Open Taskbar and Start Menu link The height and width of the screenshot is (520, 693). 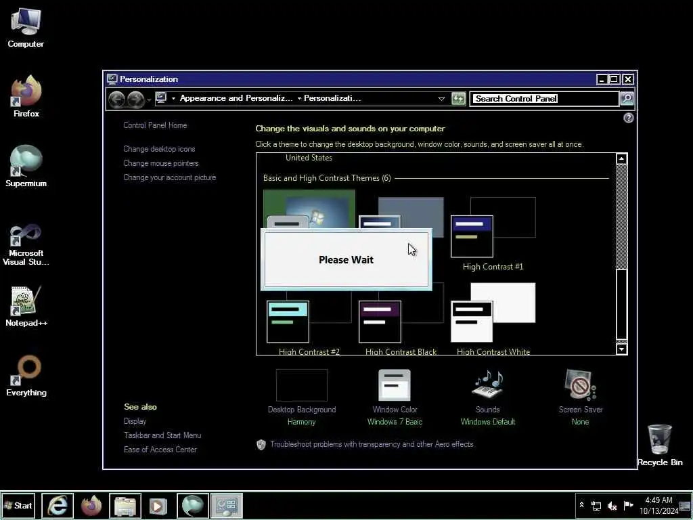162,435
